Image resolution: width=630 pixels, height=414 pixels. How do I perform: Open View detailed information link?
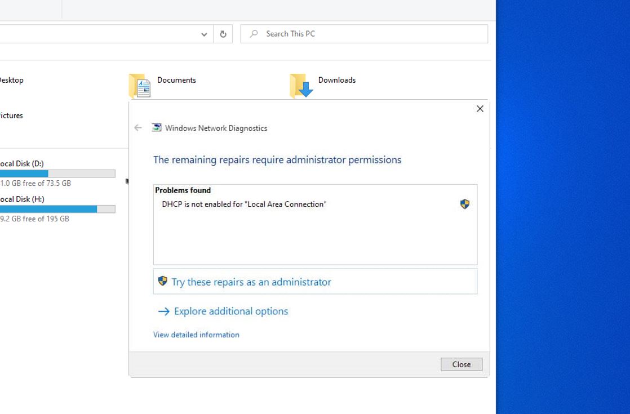196,335
